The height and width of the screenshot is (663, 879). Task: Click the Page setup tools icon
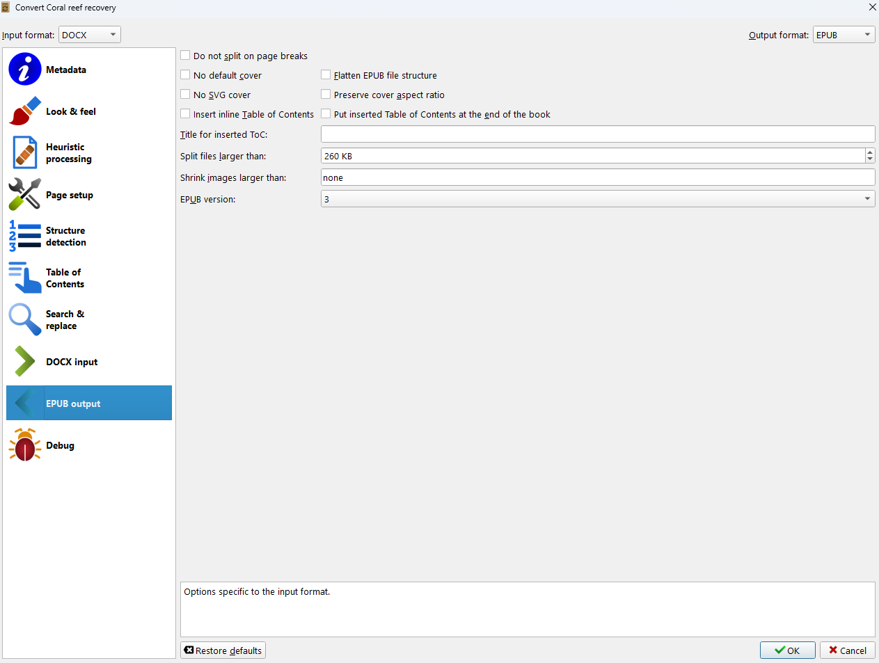coord(25,195)
